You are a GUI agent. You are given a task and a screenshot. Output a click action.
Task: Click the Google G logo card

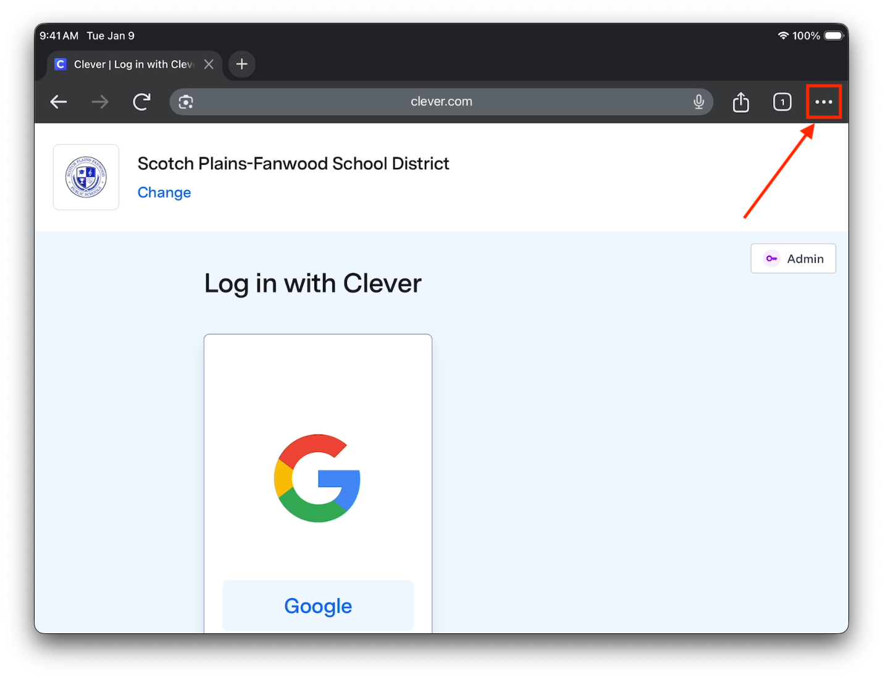317,478
